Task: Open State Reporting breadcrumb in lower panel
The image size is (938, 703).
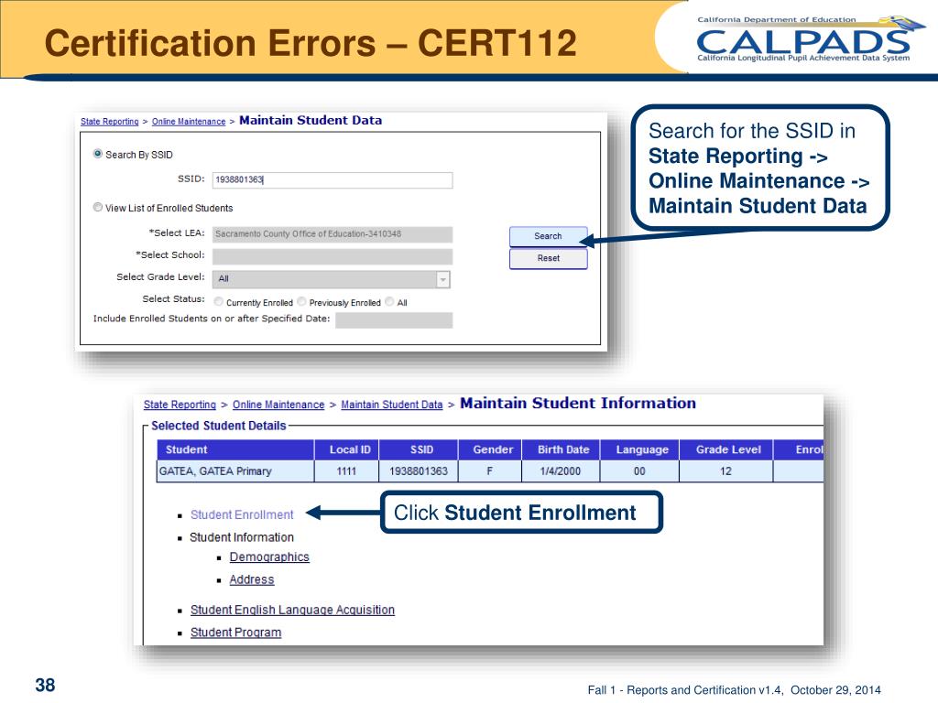Action: point(180,405)
